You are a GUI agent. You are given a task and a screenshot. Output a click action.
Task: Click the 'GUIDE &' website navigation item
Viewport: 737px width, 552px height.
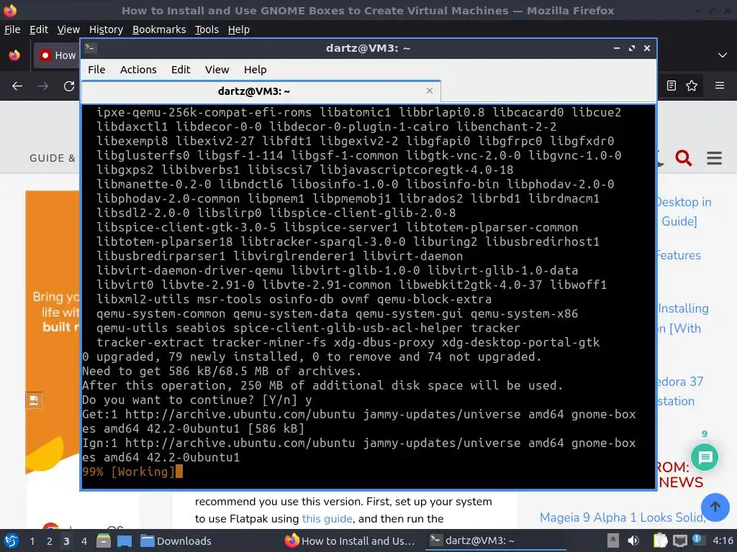(x=53, y=158)
